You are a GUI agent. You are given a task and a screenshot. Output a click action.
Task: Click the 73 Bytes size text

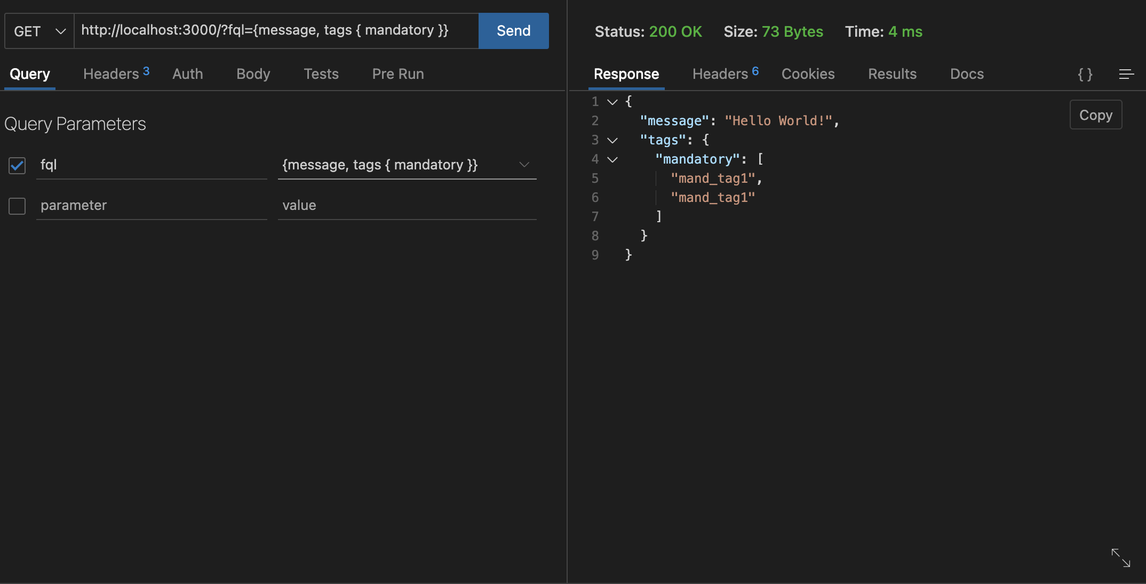(x=792, y=31)
